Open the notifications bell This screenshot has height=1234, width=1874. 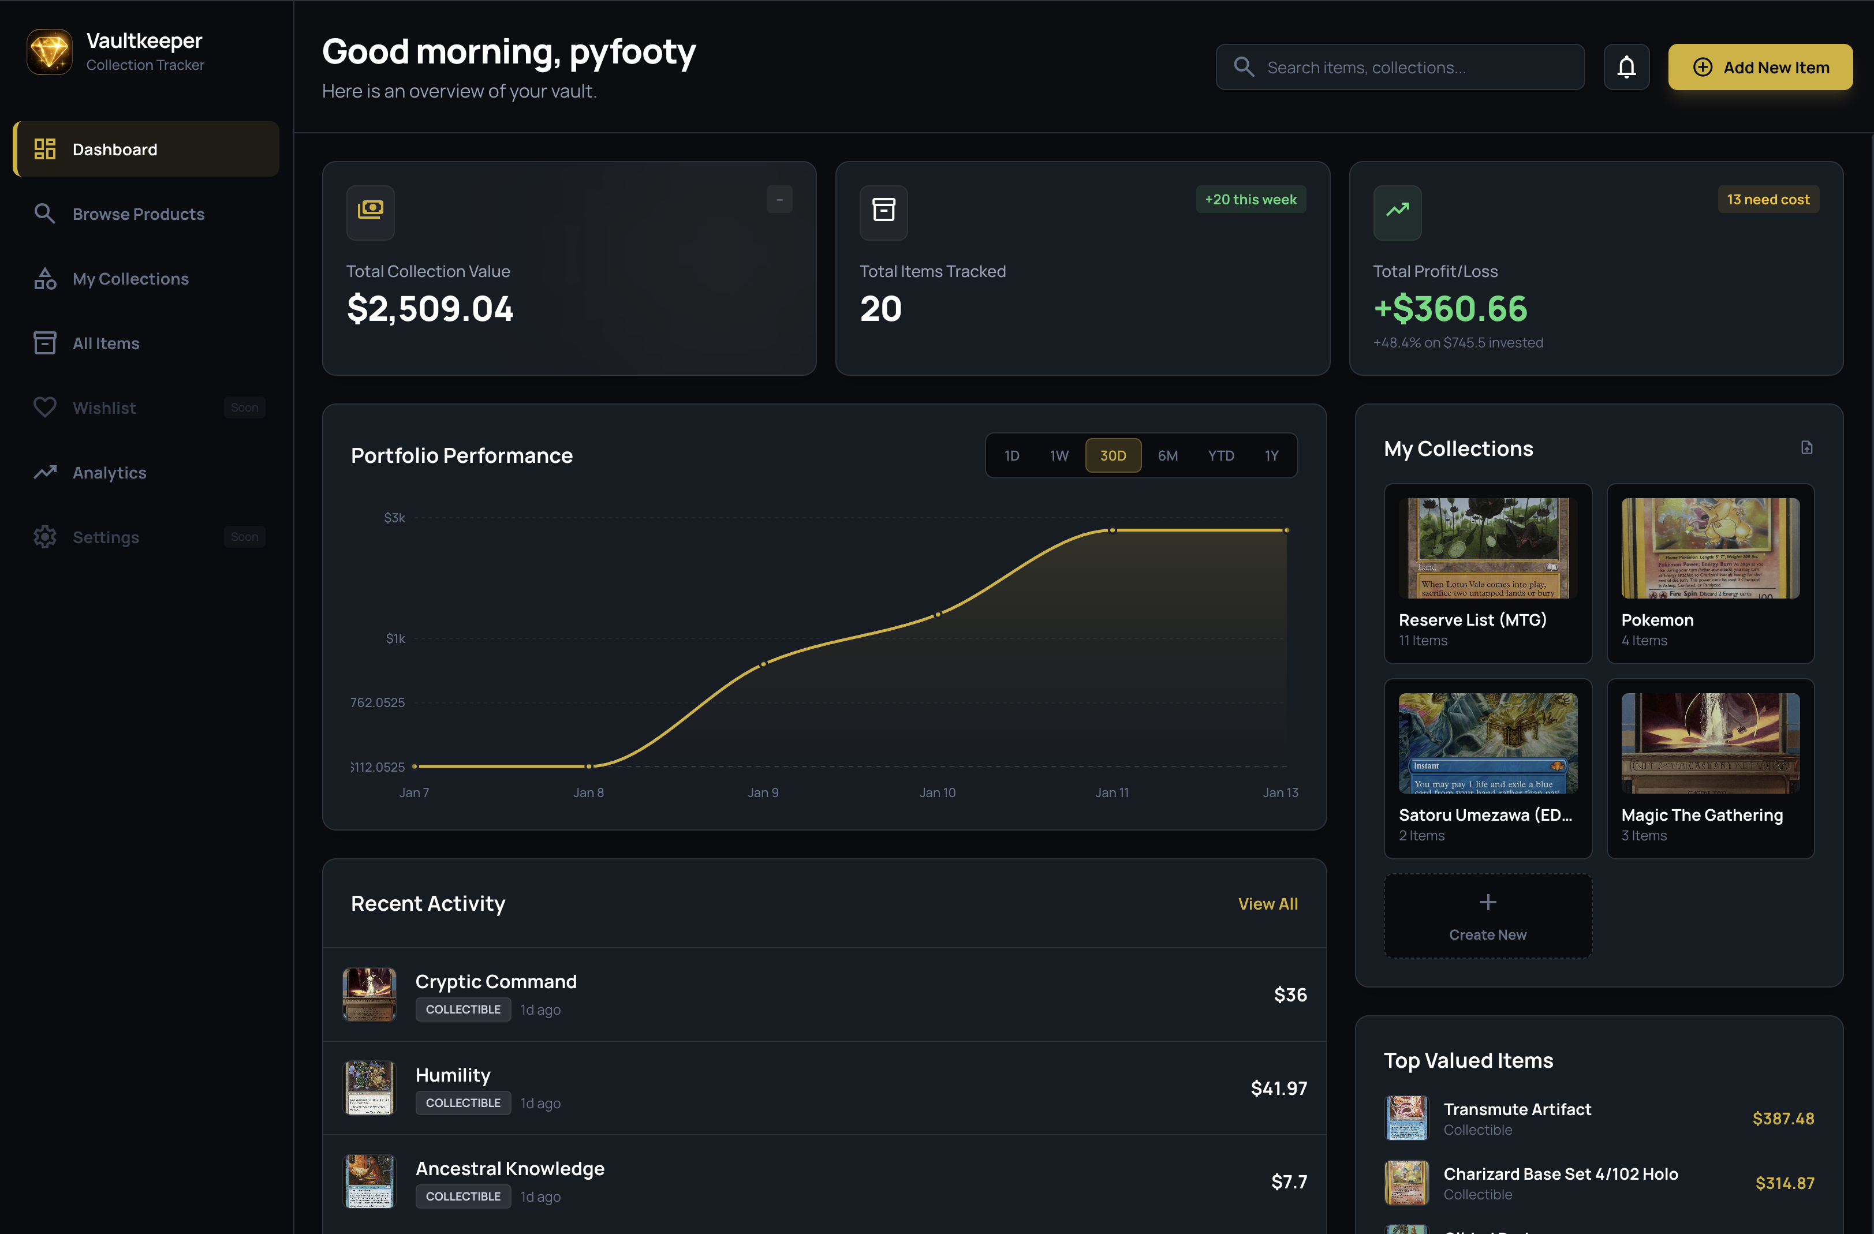click(x=1627, y=67)
